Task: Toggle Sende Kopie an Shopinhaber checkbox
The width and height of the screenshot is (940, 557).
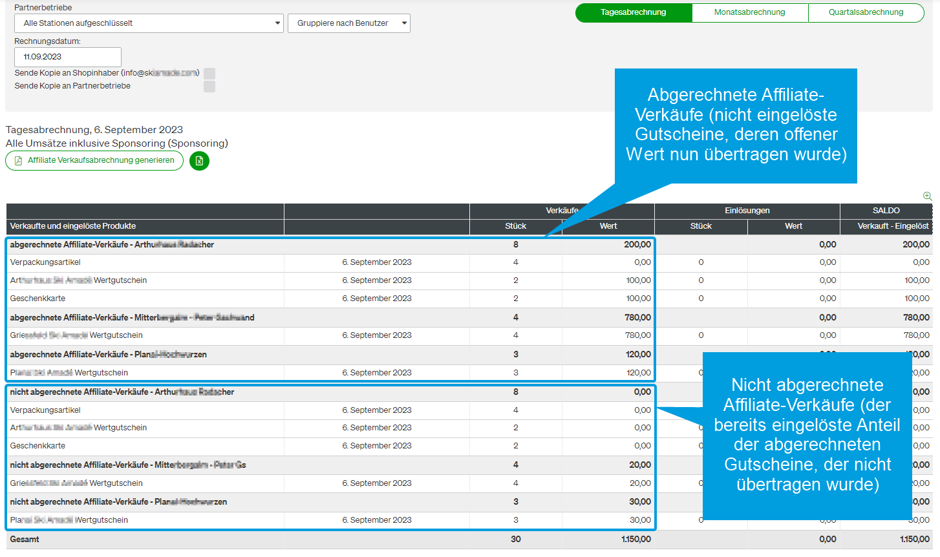Action: coord(209,74)
